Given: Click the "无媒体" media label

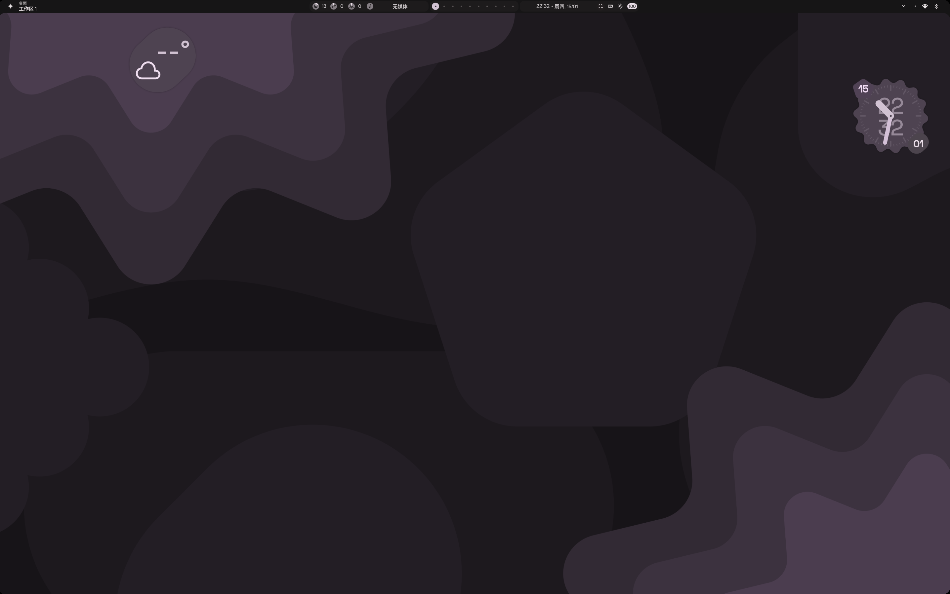Looking at the screenshot, I should [400, 6].
